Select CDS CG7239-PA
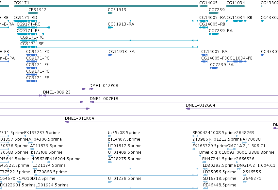 pyautogui.click(x=214, y=68)
